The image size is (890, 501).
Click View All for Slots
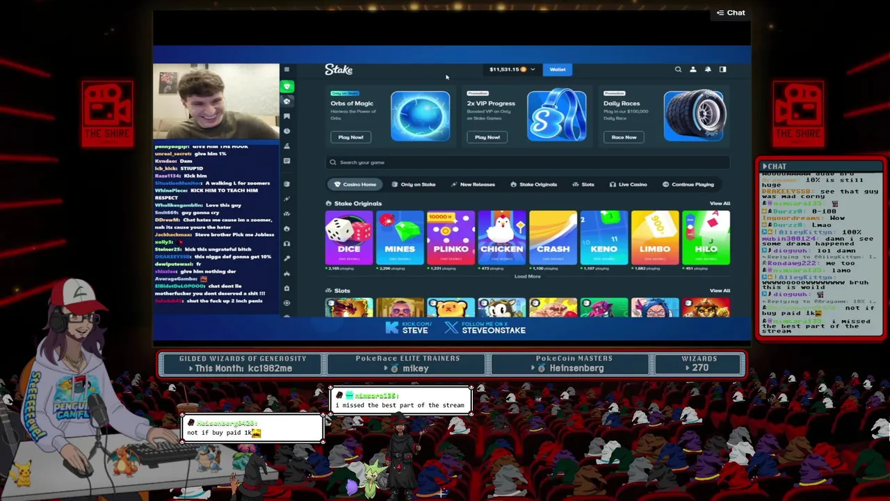[720, 290]
